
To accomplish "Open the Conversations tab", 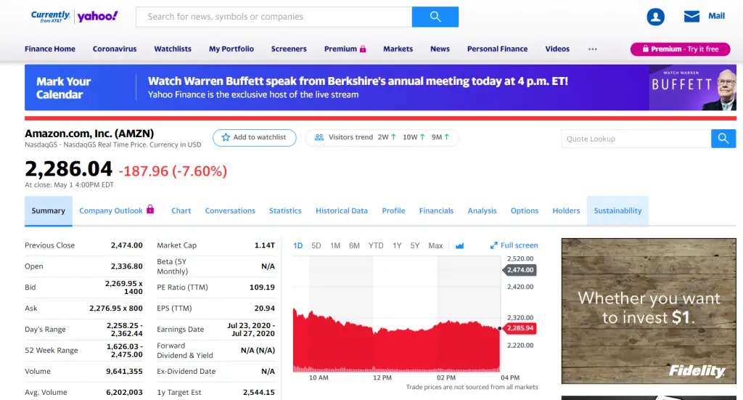I will click(230, 211).
